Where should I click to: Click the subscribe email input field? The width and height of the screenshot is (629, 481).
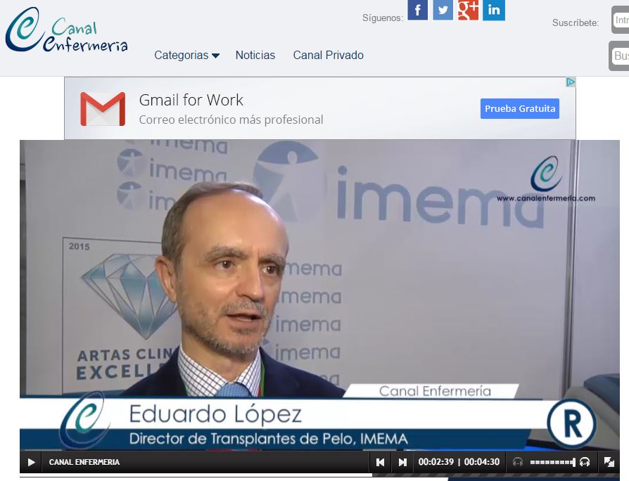(x=621, y=20)
